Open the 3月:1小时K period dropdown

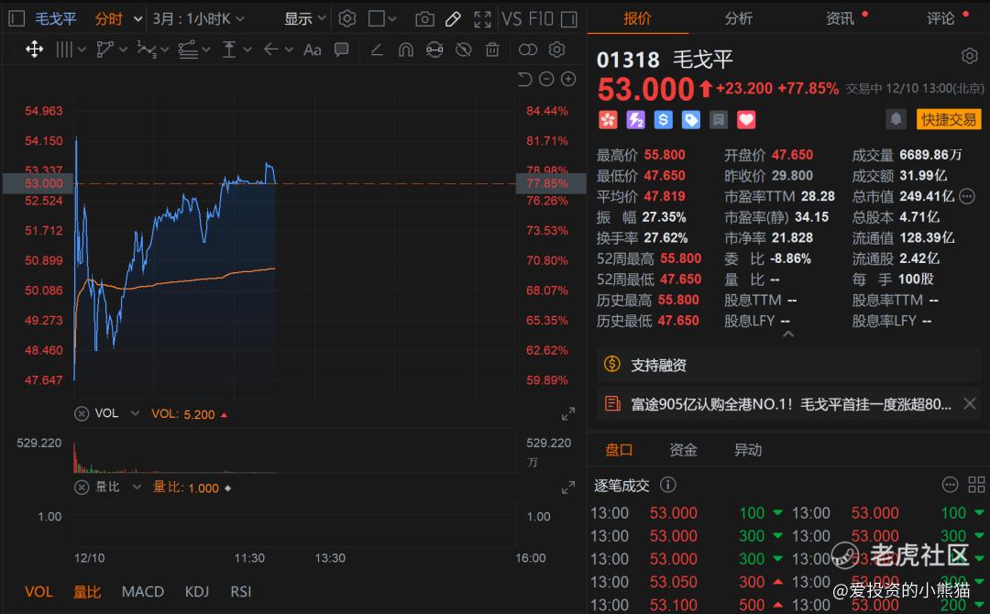click(198, 19)
